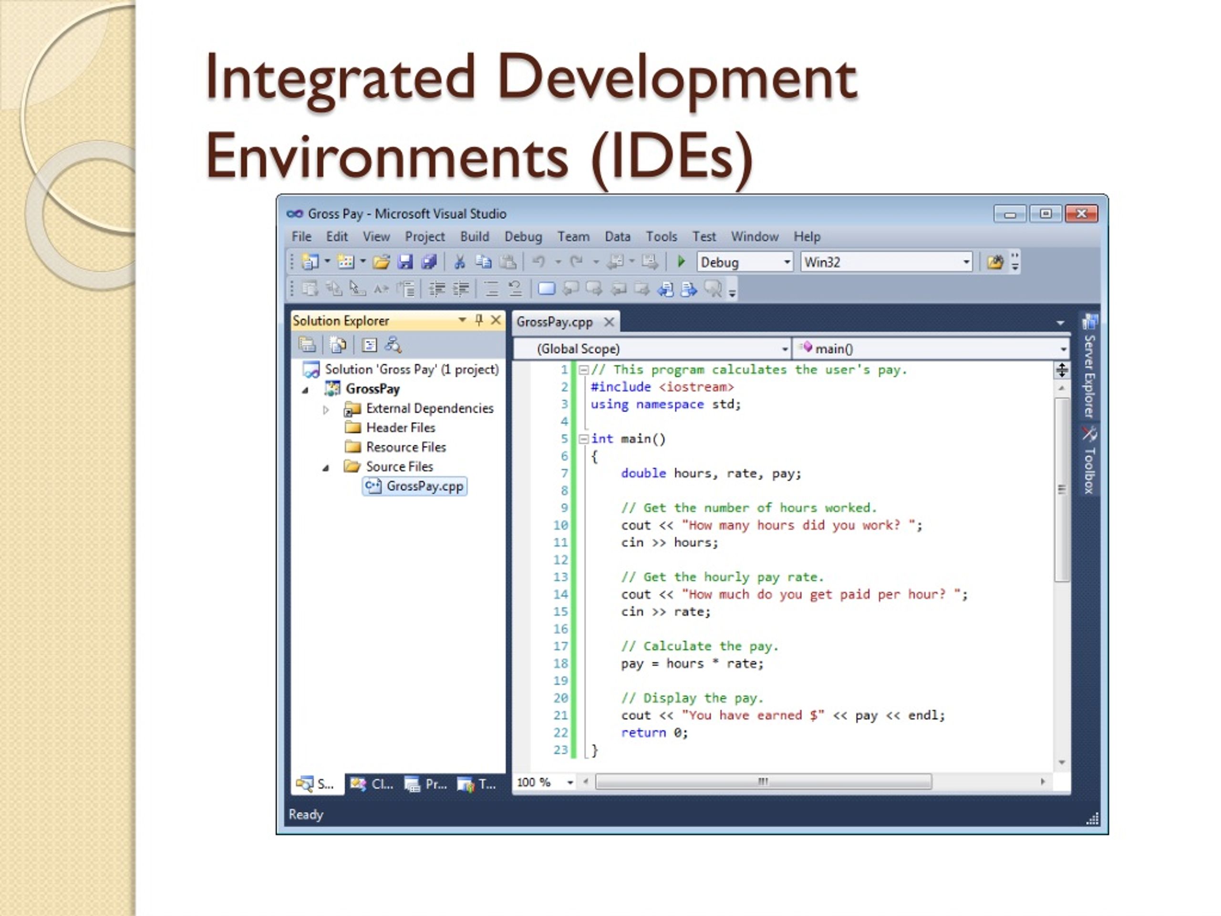1221x916 pixels.
Task: Open the File menu
Action: pyautogui.click(x=301, y=236)
